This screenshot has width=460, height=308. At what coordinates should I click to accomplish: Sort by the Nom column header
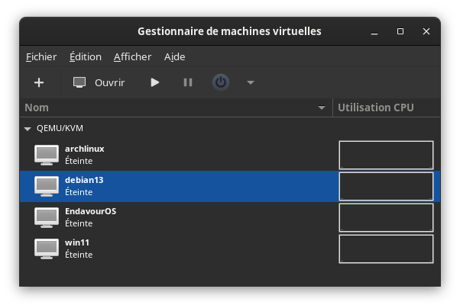click(x=176, y=107)
